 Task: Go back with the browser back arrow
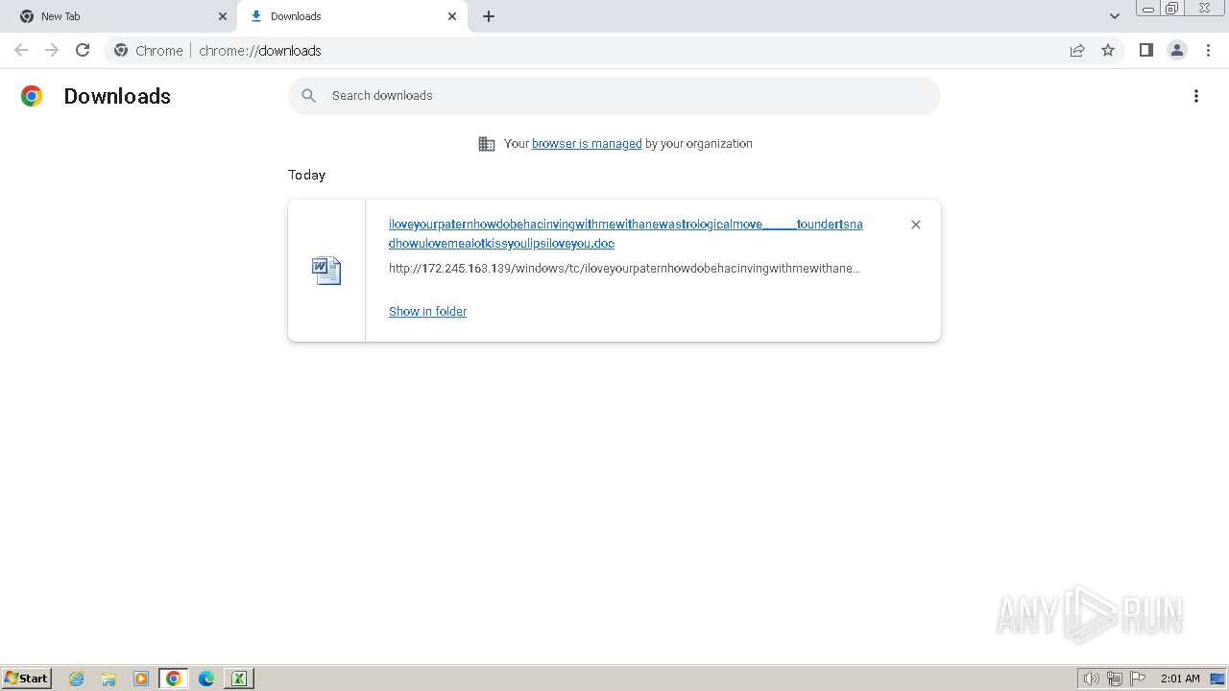pyautogui.click(x=21, y=50)
